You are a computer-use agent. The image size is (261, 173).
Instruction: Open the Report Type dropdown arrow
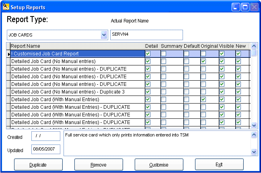tap(104, 35)
